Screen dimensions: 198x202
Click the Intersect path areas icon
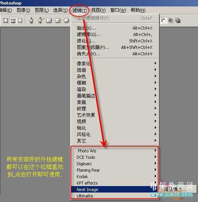[171, 20]
